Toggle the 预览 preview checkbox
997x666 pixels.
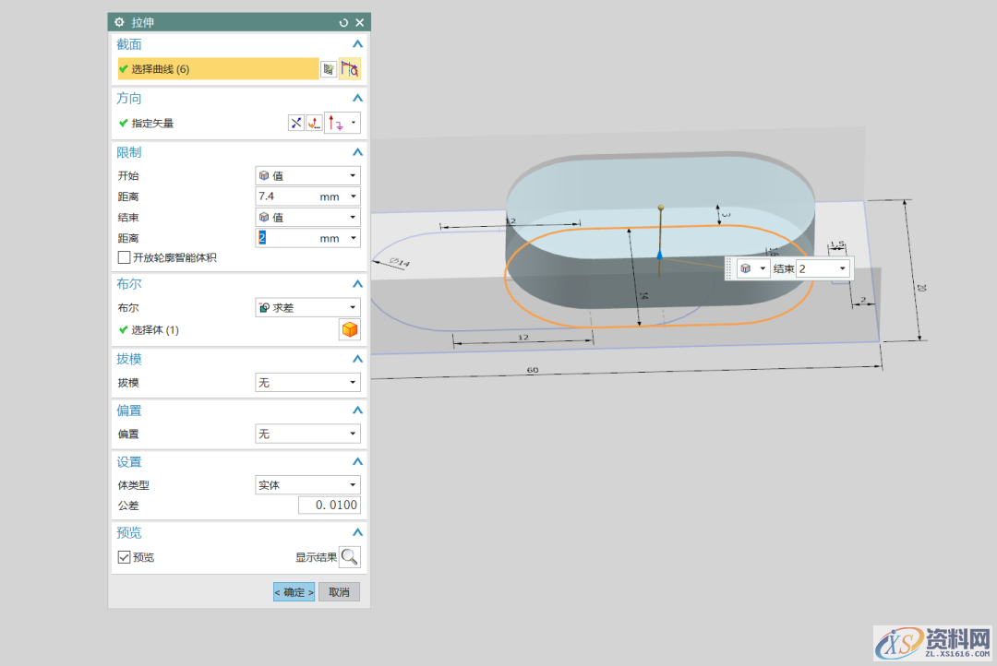[x=125, y=557]
